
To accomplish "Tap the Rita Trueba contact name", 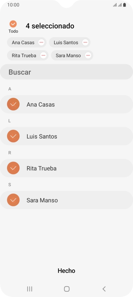I will [x=41, y=168].
